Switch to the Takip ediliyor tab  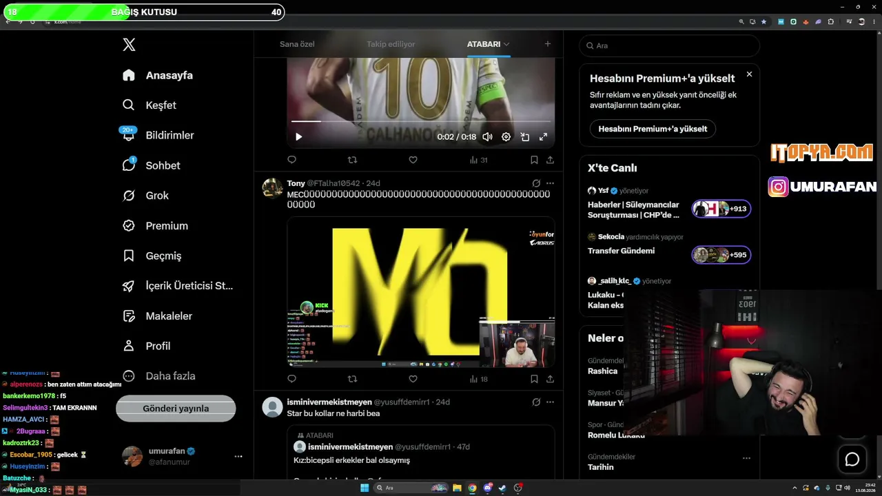[x=391, y=44]
